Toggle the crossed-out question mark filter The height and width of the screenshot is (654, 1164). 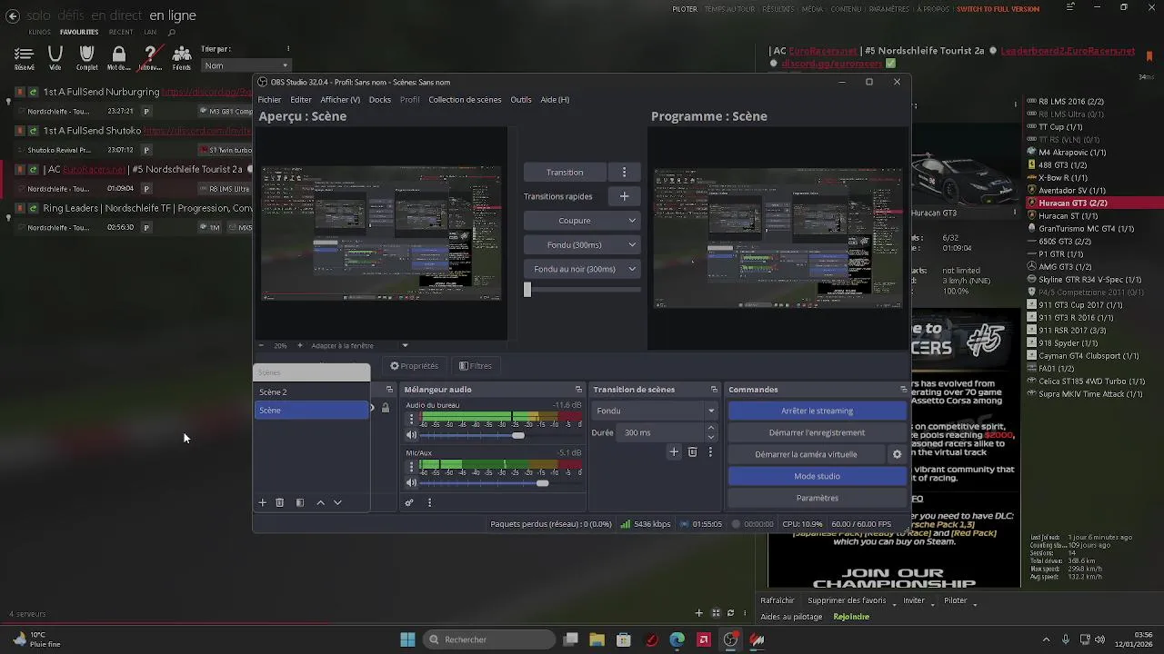click(x=150, y=58)
